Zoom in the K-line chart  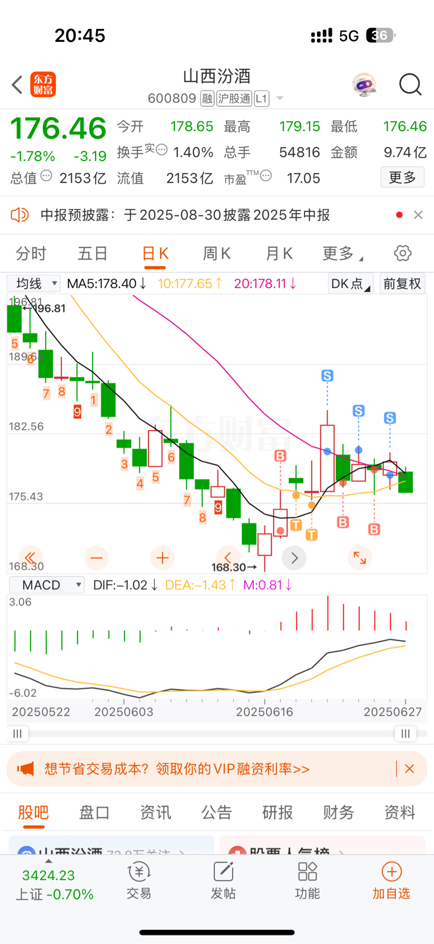(163, 558)
